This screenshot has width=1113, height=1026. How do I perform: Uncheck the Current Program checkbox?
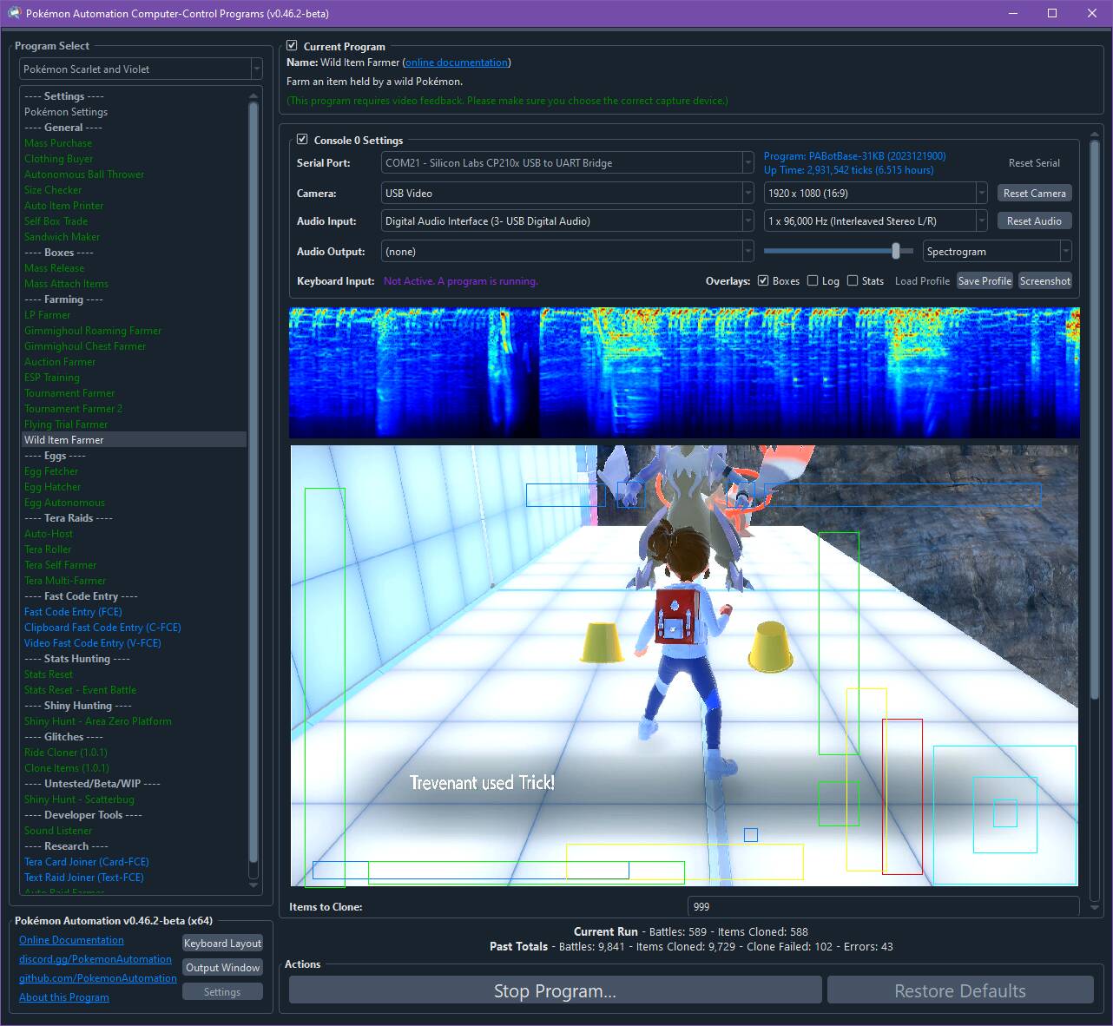coord(293,46)
